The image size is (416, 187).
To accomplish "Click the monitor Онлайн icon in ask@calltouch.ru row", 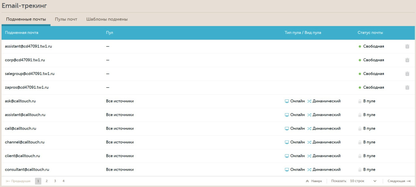I will point(286,101).
